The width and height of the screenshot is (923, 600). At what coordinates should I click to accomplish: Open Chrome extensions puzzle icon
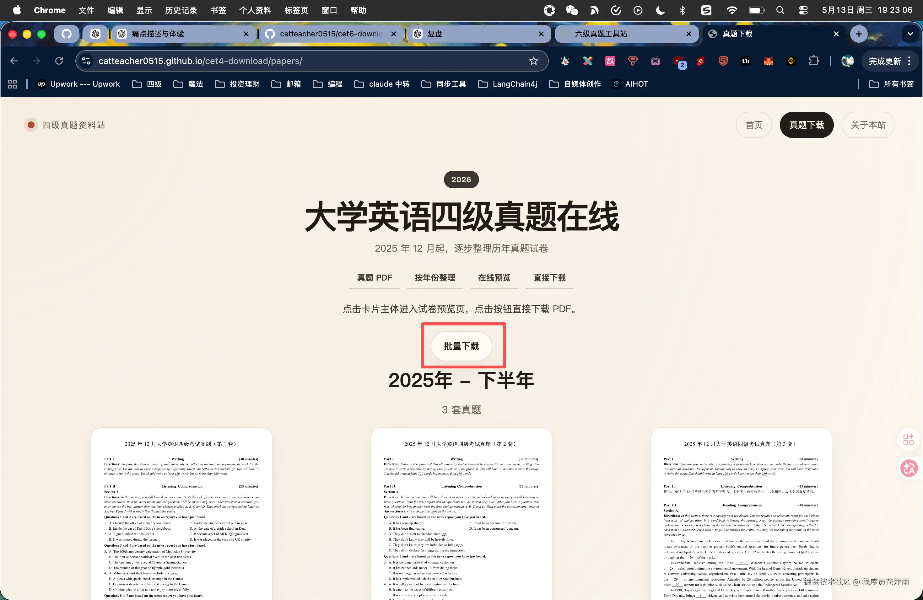[x=814, y=61]
